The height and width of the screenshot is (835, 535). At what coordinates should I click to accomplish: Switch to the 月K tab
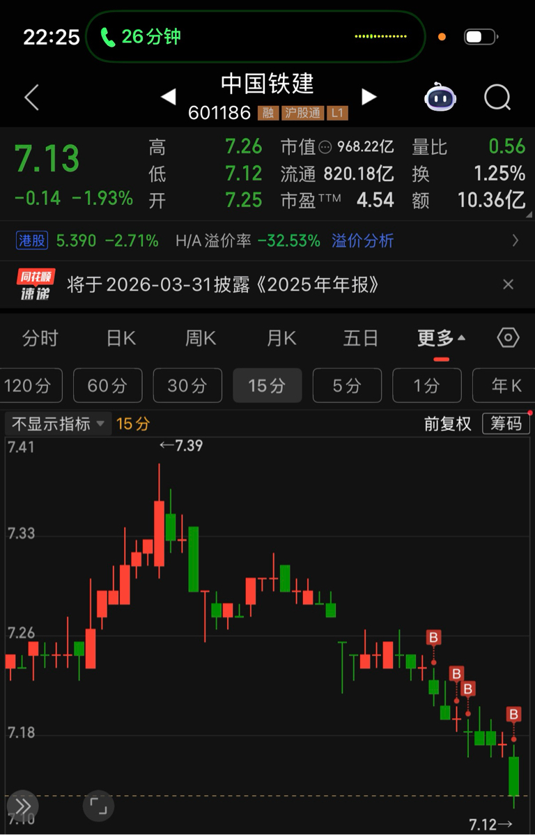click(x=281, y=338)
